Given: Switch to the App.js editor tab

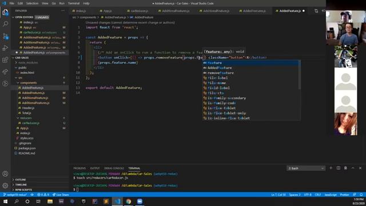Looking at the screenshot, I should pyautogui.click(x=106, y=11).
